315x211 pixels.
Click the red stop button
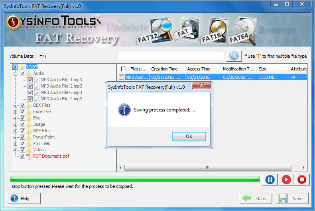302,180
